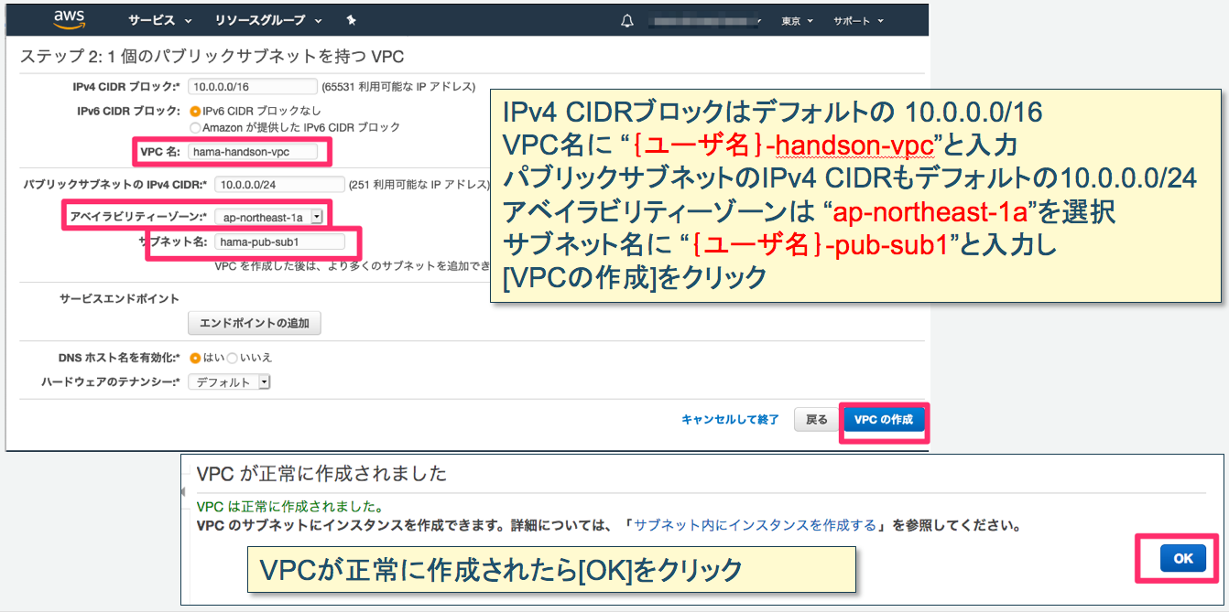Click the サービスエンドポイント section label
Viewport: 1229px width, 612px height.
click(119, 299)
